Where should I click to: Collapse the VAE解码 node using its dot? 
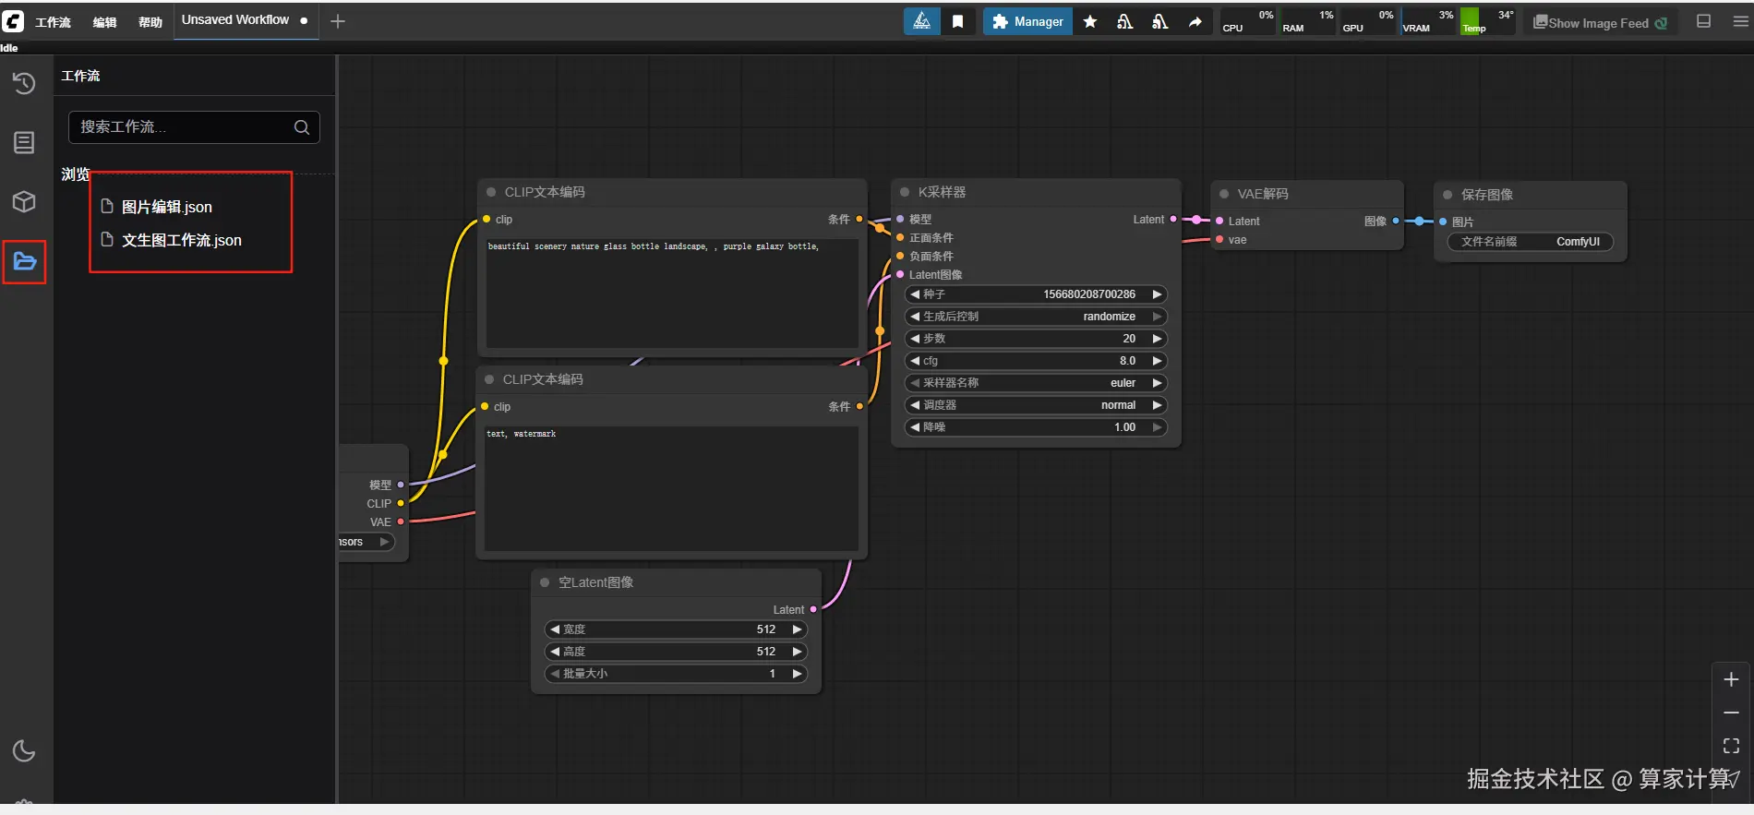(x=1224, y=194)
